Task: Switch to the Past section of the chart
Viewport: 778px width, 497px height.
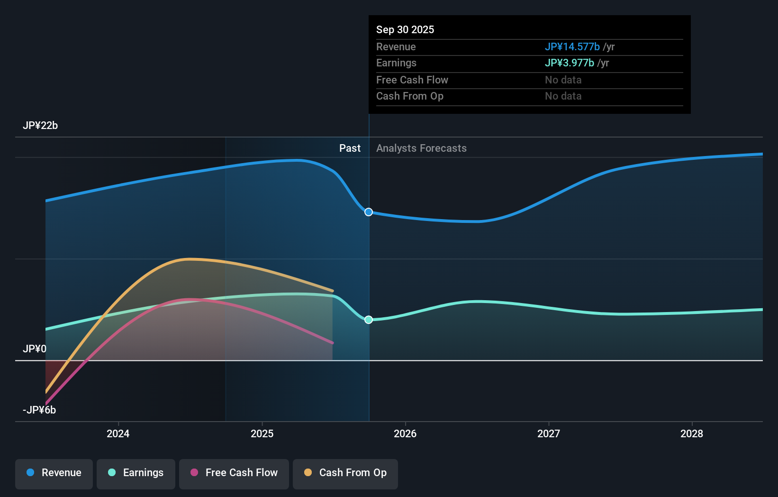Action: coord(350,148)
